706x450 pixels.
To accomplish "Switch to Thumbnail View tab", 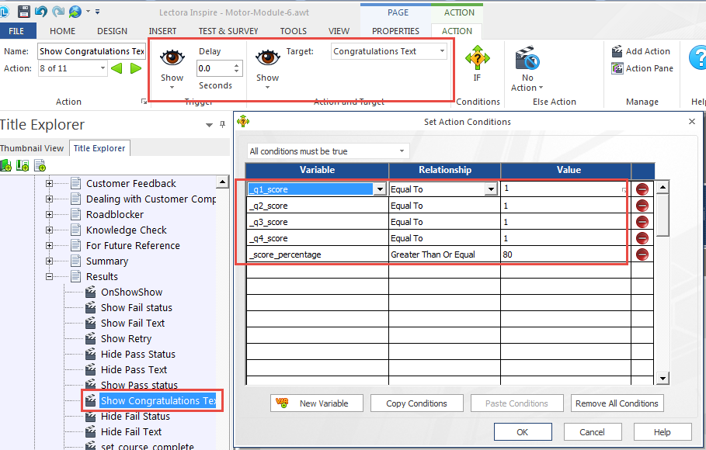I will point(32,148).
